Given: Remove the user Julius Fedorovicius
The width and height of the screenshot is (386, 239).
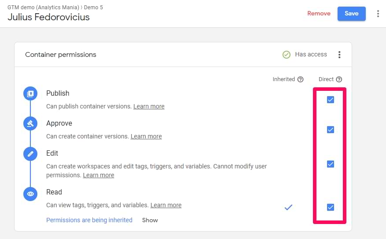Looking at the screenshot, I should [x=319, y=14].
